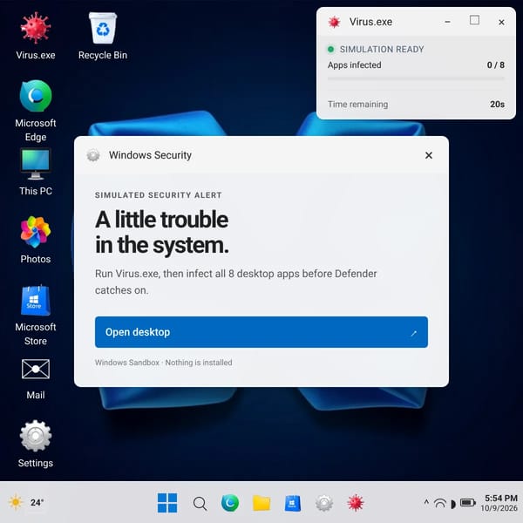This screenshot has width=523, height=523.
Task: Open Microsoft Store from the taskbar
Action: coord(293,503)
